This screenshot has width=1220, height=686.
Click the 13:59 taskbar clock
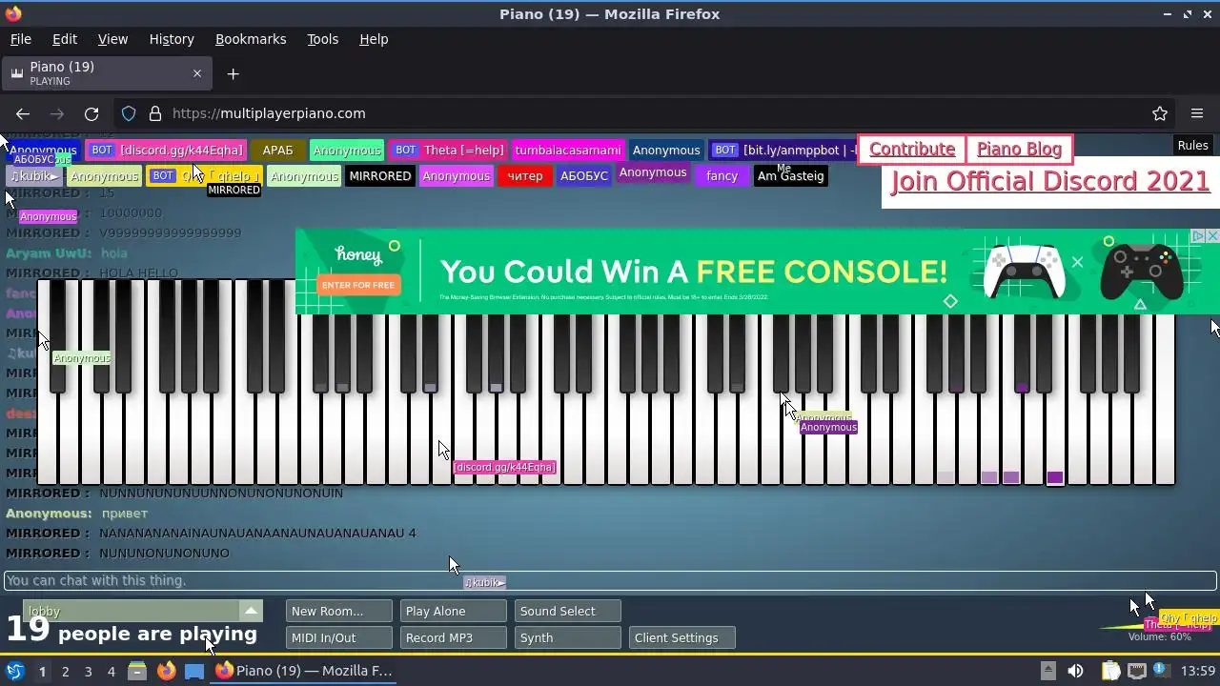(1199, 671)
